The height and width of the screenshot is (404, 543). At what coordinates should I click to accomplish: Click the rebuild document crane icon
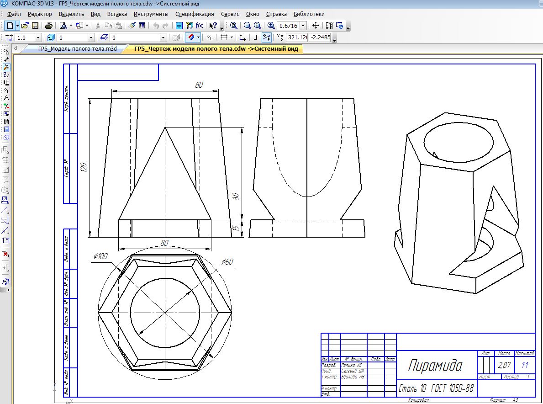[x=329, y=26]
